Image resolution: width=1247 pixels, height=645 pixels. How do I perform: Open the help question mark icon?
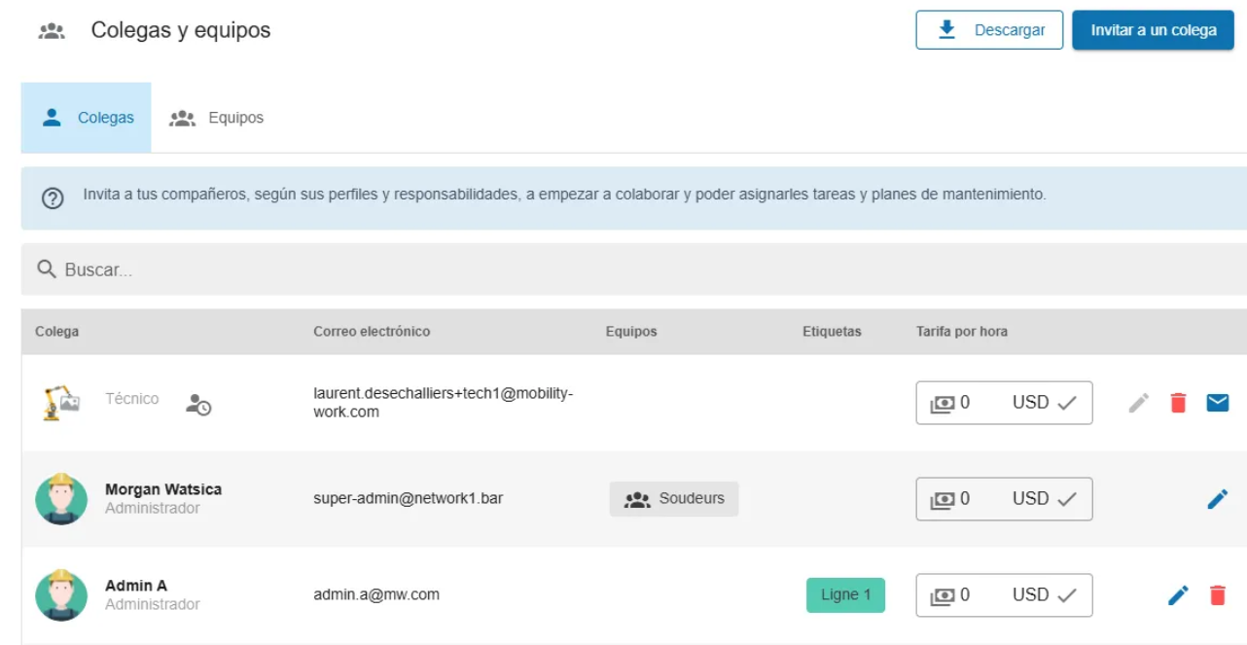[53, 197]
